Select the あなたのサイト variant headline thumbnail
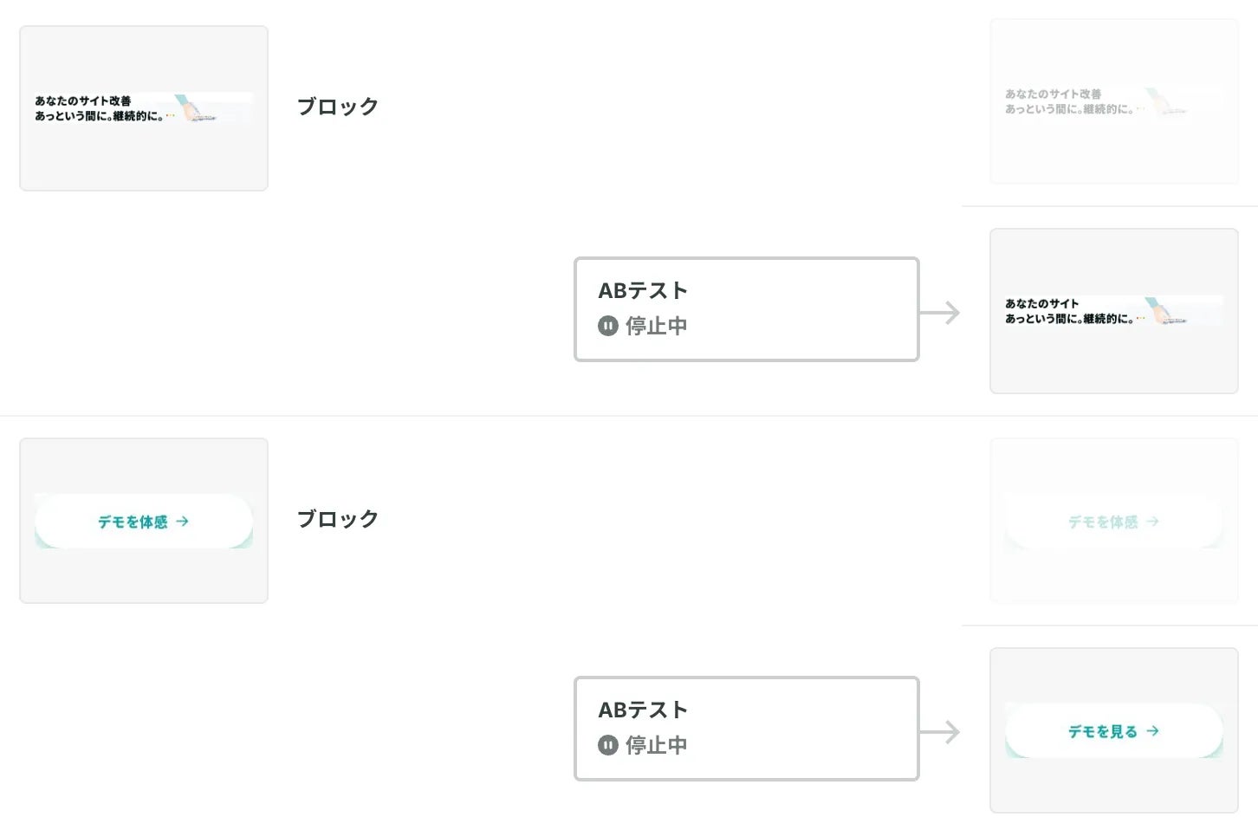Viewport: 1258px width, 830px height. pyautogui.click(x=1113, y=311)
